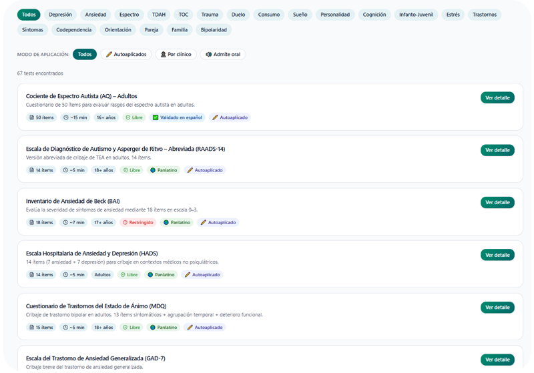Click the pencil icon in Autoaplicados filter
Viewport: 534px width, 373px height.
click(x=109, y=55)
